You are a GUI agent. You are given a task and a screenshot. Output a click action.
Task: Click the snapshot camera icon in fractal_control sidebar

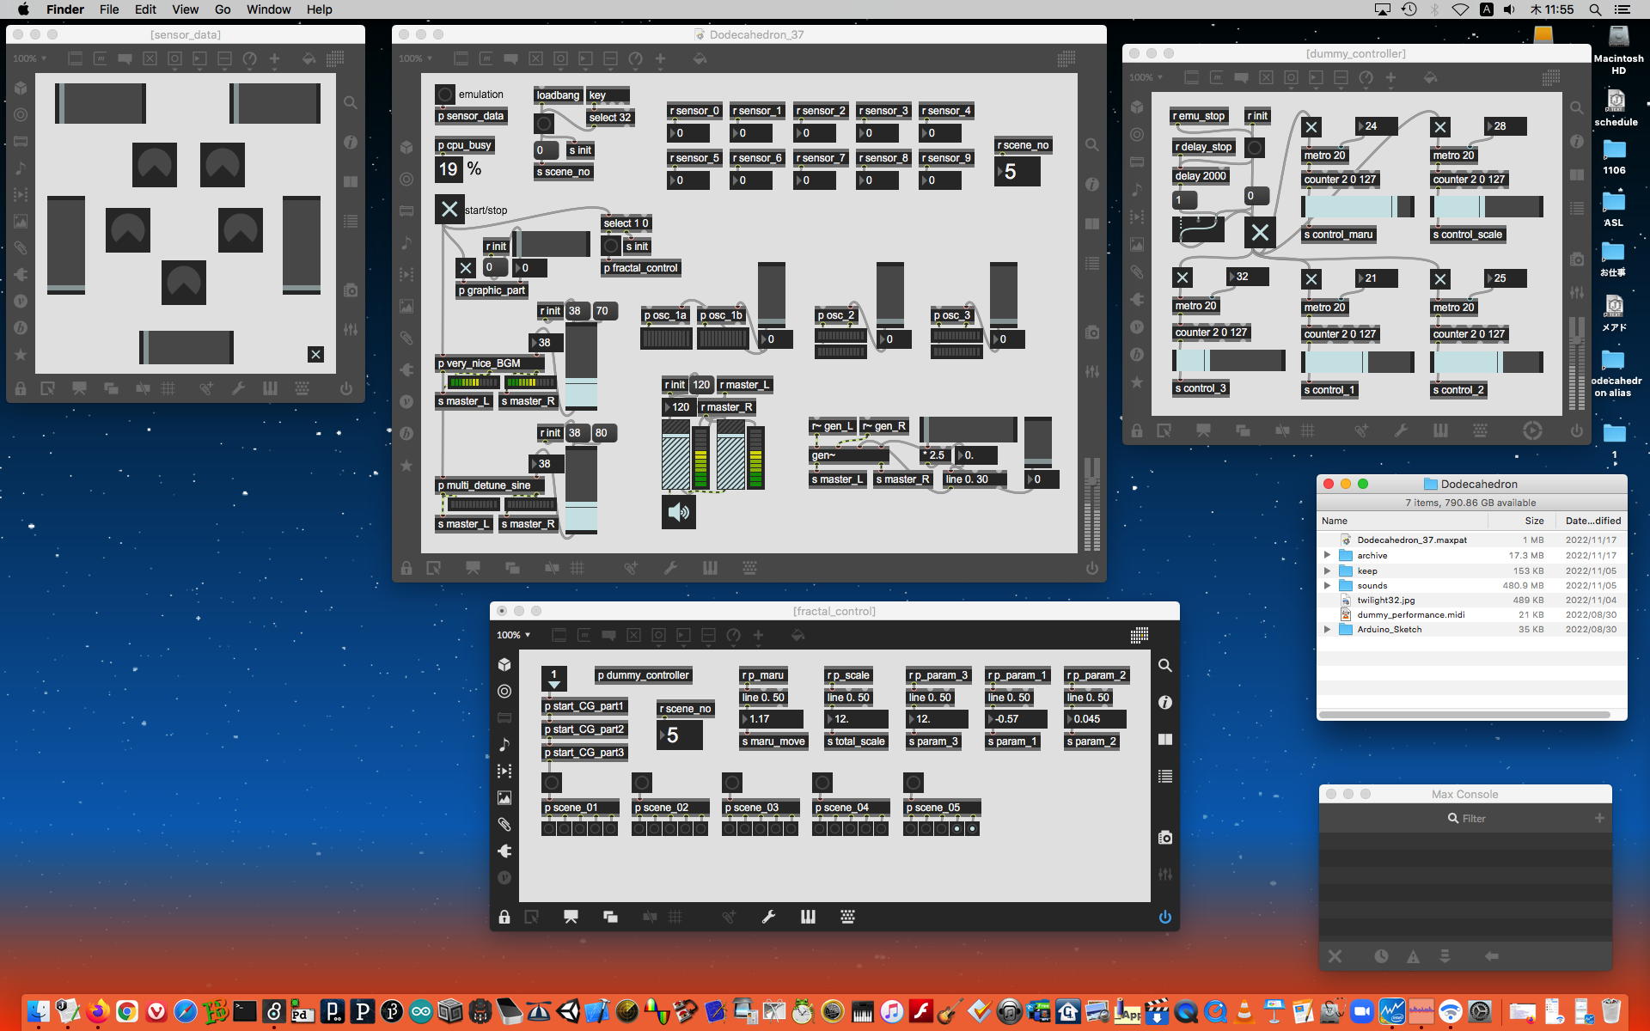pos(1164,838)
